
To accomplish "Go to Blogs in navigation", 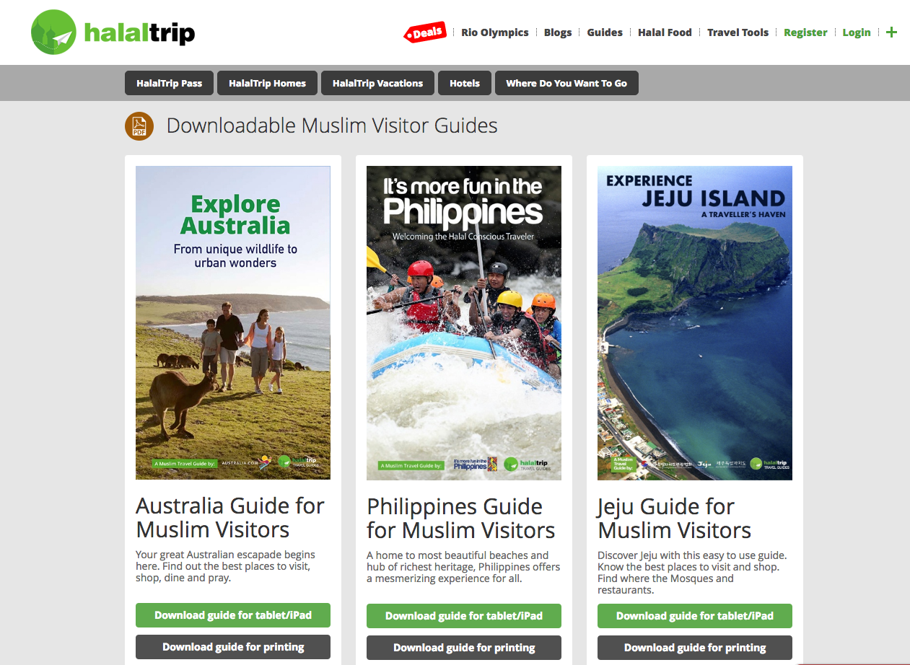I will pos(558,32).
